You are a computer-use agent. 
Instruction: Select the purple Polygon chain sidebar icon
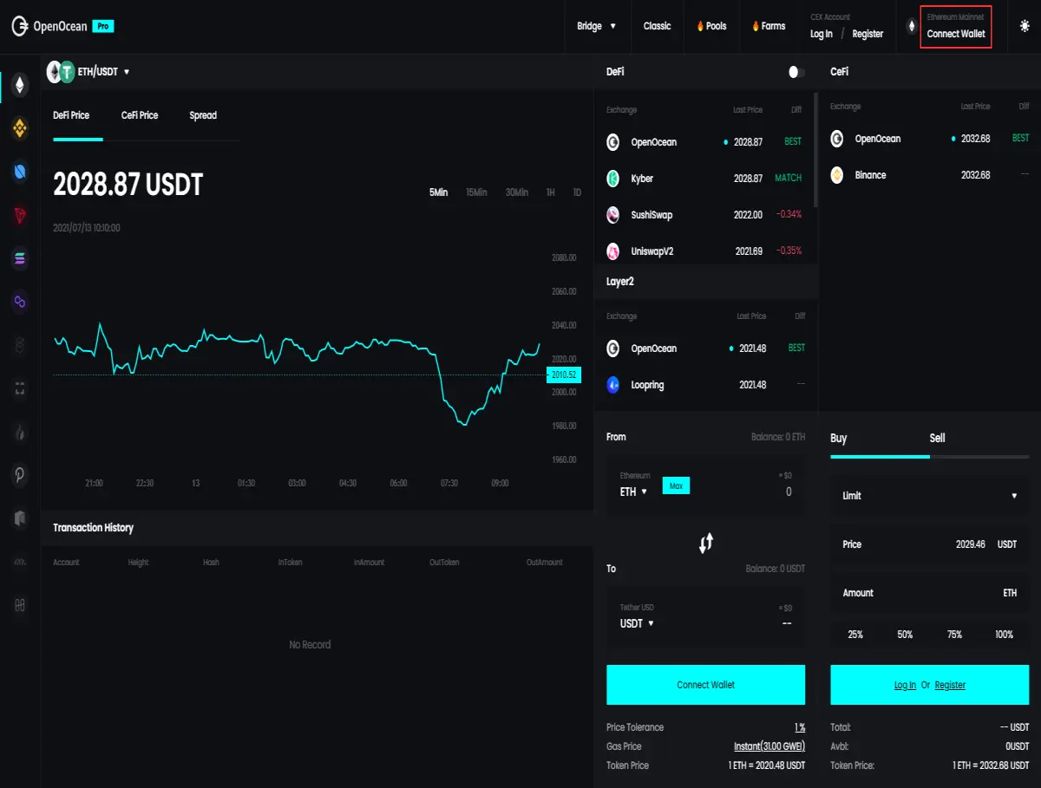(20, 302)
